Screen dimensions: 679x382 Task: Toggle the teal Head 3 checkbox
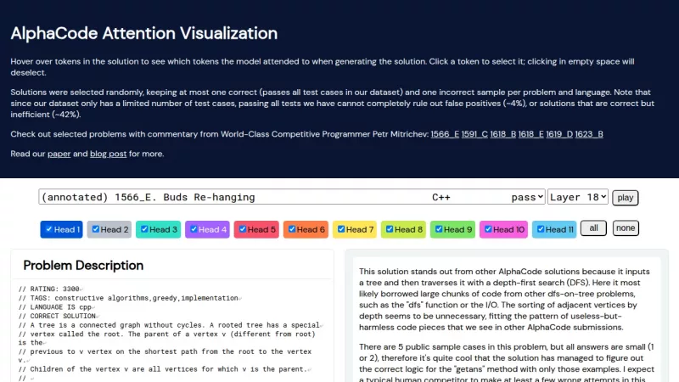tap(145, 229)
